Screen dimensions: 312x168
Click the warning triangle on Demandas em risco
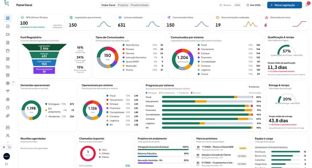click(x=266, y=18)
